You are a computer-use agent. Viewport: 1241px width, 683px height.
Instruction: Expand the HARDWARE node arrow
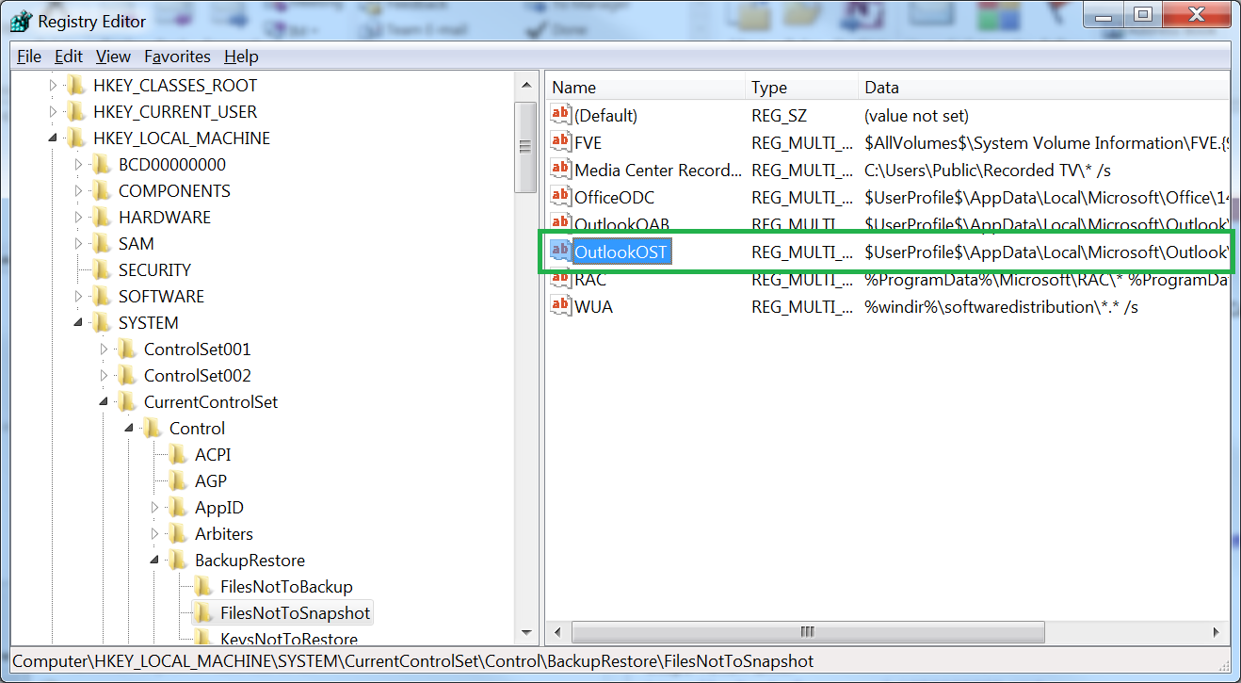pos(78,218)
